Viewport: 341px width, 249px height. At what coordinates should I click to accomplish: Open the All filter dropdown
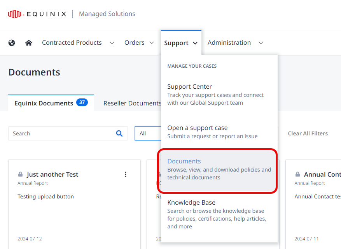(148, 133)
